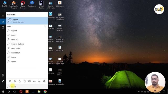
Task: Open the Facebook desktop shortcut
Action: [32, 4]
